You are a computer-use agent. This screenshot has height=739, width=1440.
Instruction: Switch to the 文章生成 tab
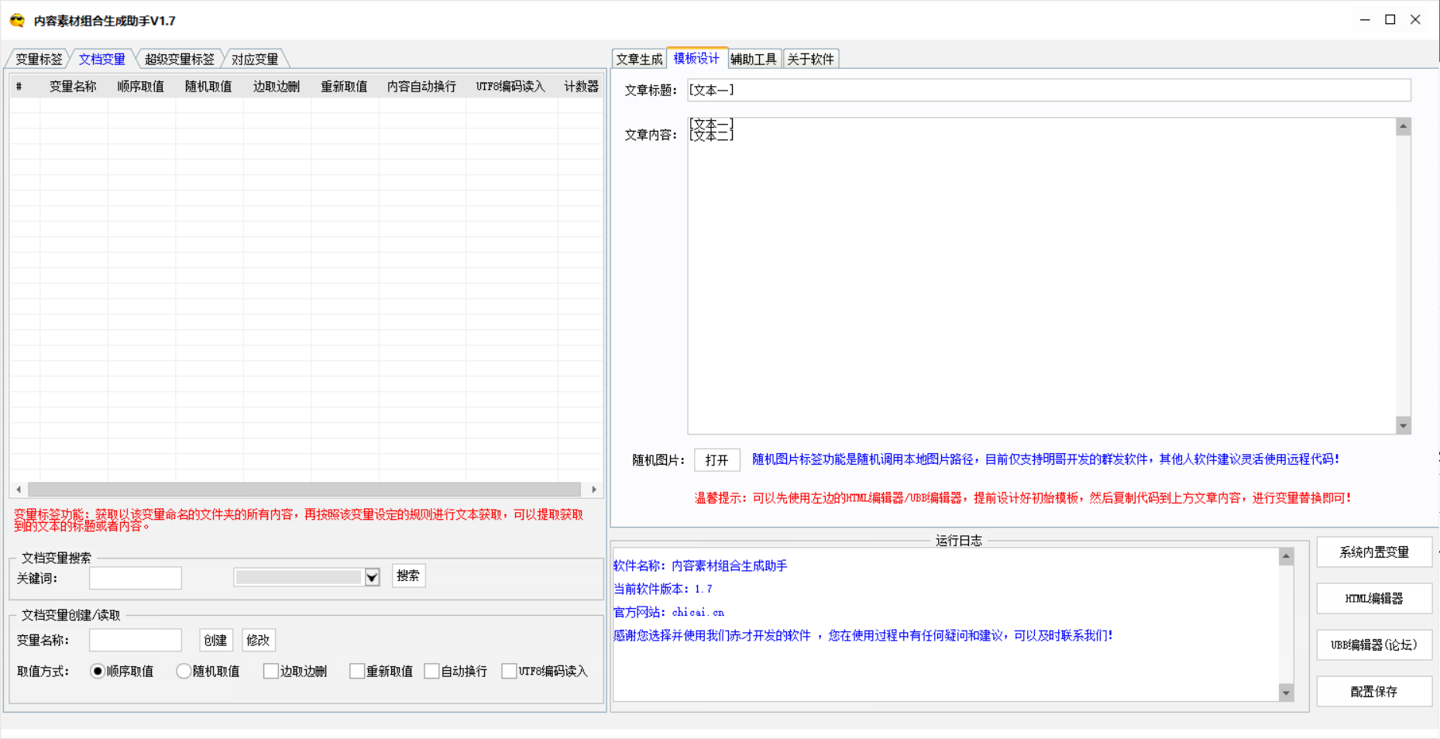point(639,59)
